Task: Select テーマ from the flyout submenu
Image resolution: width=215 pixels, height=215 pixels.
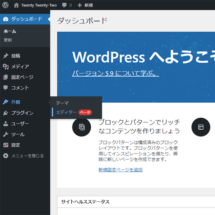Action: [62, 103]
